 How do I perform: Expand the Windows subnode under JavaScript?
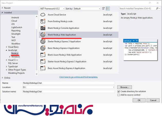click(x=10, y=57)
